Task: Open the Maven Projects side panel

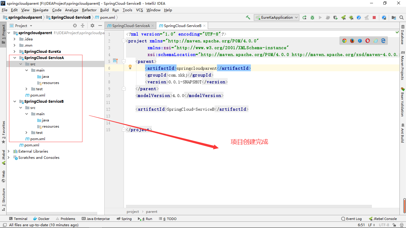Action: (x=402, y=66)
